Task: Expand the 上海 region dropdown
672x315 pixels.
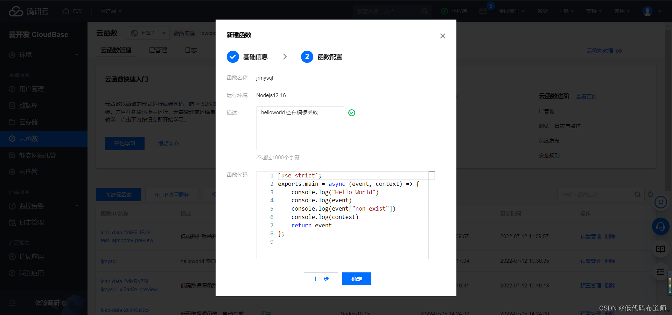Action: [x=148, y=33]
